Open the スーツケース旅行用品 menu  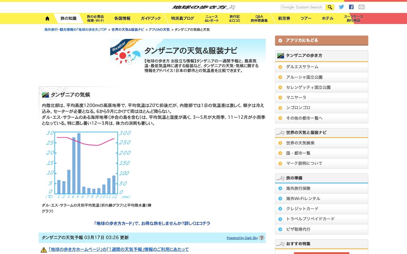(354, 18)
